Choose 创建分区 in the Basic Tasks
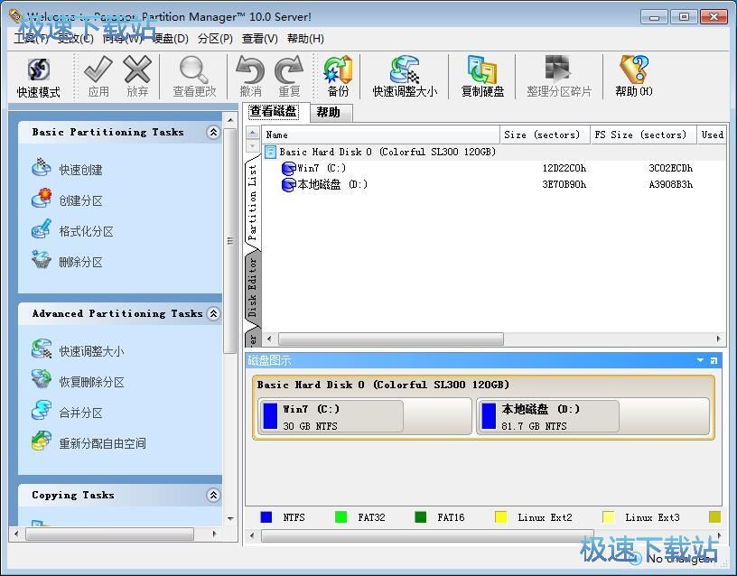 (x=67, y=200)
